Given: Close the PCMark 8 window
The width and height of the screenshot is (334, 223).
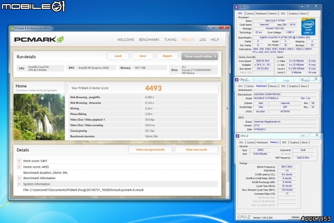Looking at the screenshot, I should click(224, 28).
